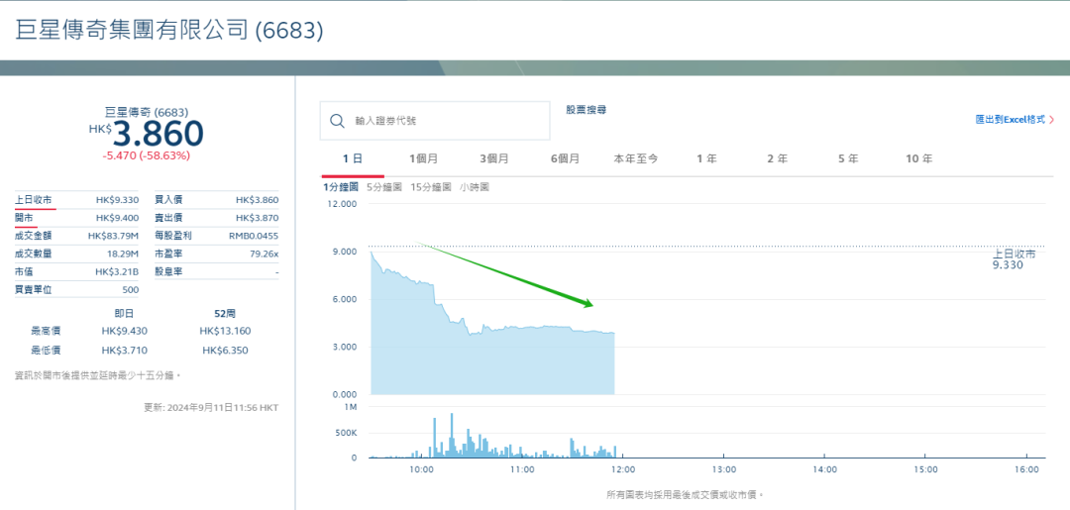
Task: Click the 成交金額 value HK$83.79M
Action: pyautogui.click(x=113, y=236)
